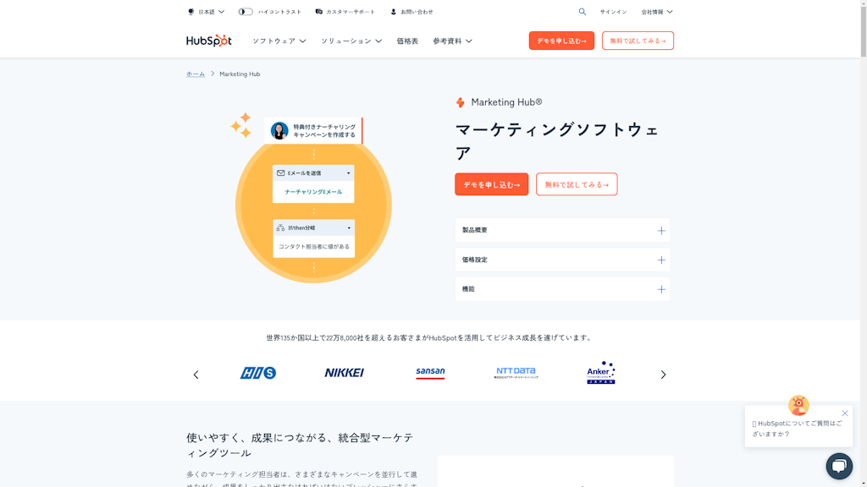Click the HubSpot logo in header

click(208, 41)
